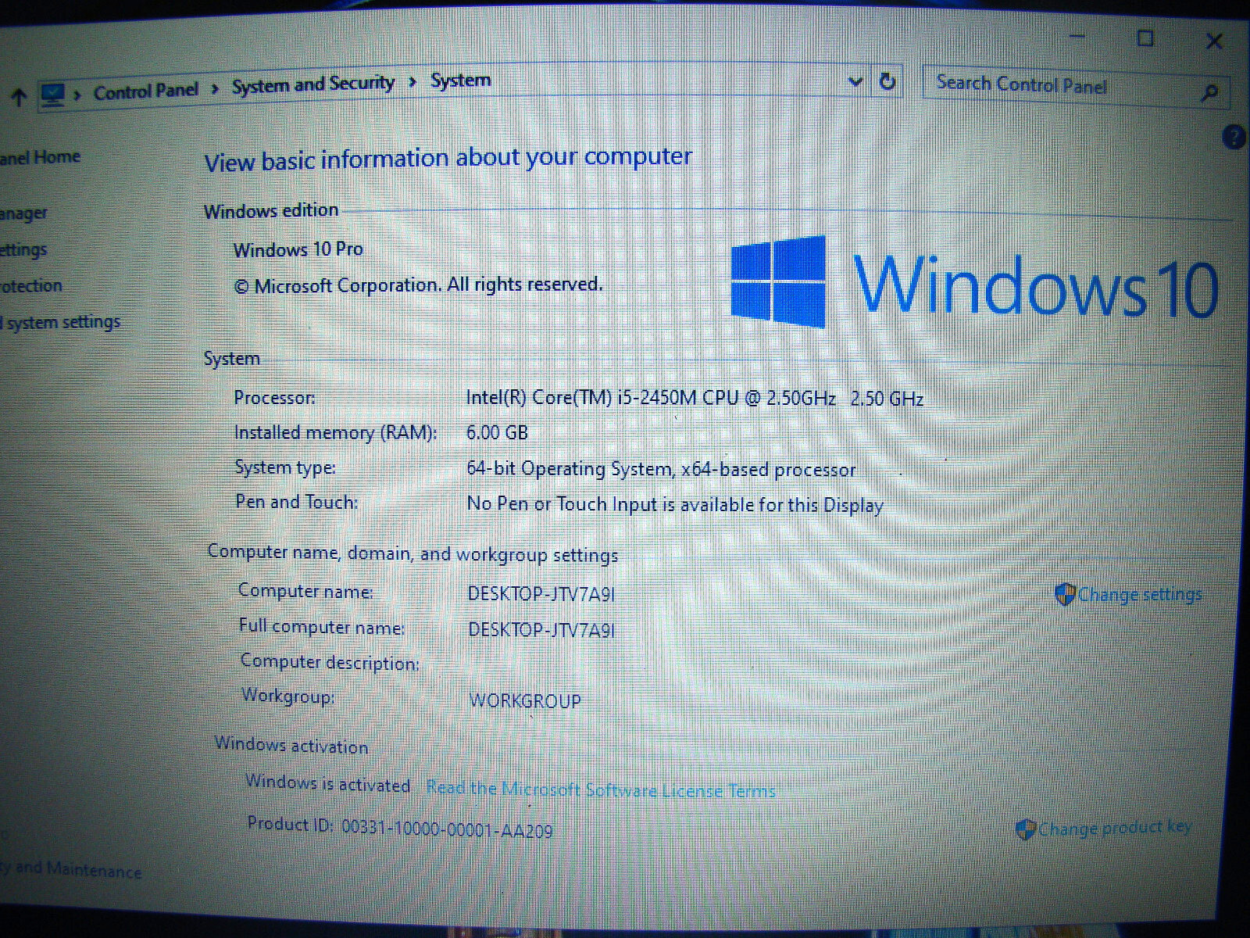
Task: Read the Microsoft Software License Terms
Action: click(601, 789)
